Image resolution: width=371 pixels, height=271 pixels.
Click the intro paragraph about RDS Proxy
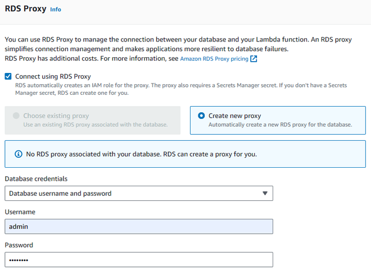pos(169,44)
